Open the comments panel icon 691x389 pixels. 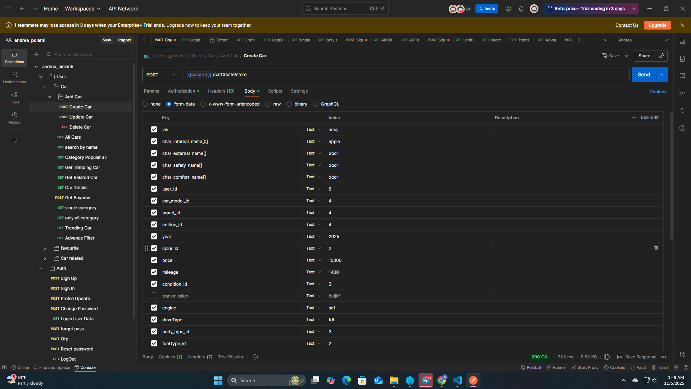point(682,76)
